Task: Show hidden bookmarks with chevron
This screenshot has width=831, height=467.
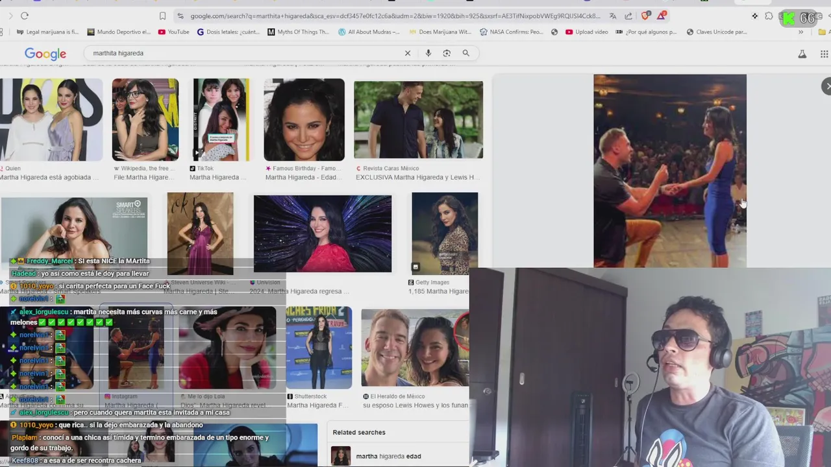Action: pos(800,32)
